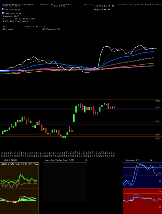Click the MACD: 33.5, 32.46 reading
The image size is (162, 214).
click(x=16, y=21)
